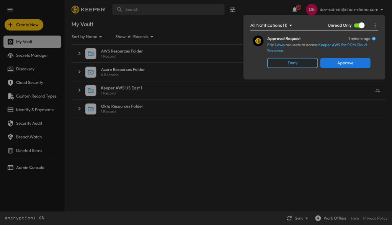Open the notifications three-dot options menu

tap(375, 26)
